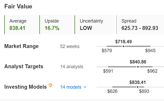Click the $840.86 analyst target marker dot
The image size is (164, 101).
tap(138, 67)
